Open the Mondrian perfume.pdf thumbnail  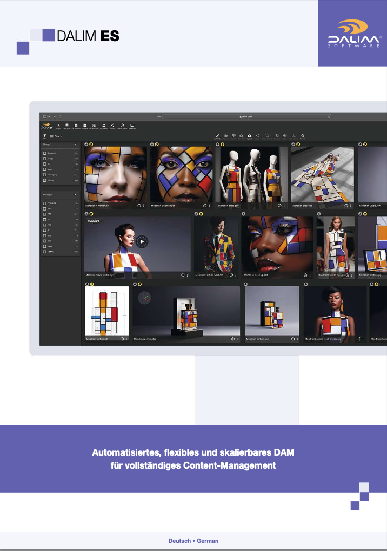107,311
